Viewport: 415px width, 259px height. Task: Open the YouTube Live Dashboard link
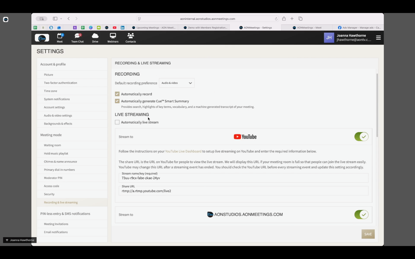[183, 151]
